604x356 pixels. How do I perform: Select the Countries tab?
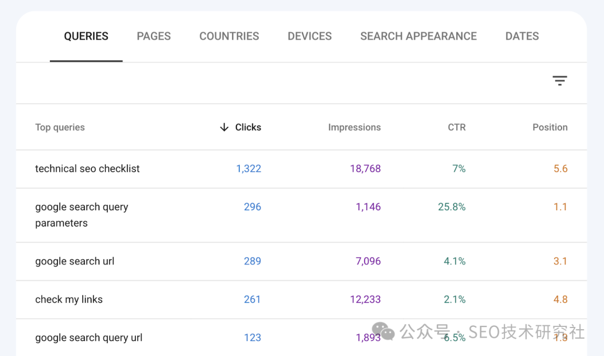click(x=229, y=36)
